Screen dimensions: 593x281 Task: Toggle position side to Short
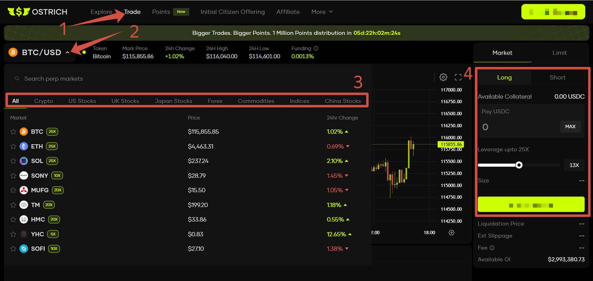[557, 77]
